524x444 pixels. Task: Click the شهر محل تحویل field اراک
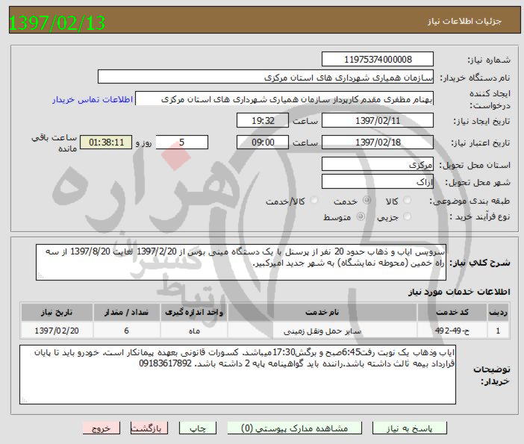(378, 181)
